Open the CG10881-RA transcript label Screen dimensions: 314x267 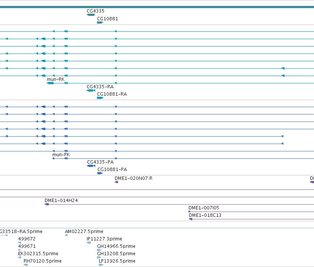click(x=112, y=94)
